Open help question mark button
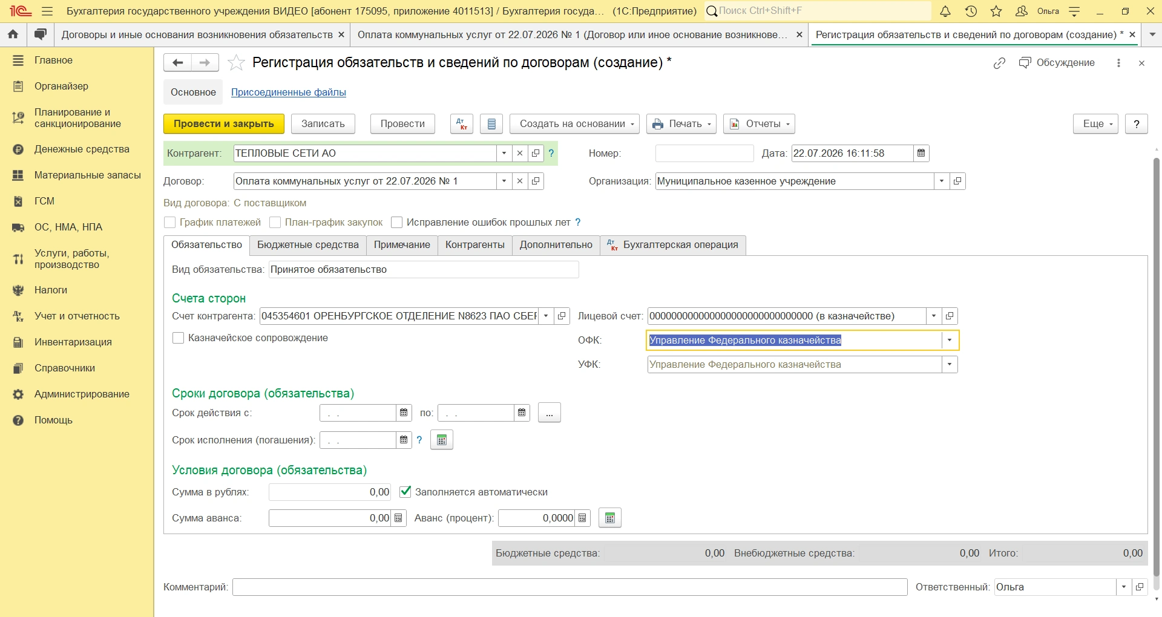This screenshot has height=617, width=1162. [x=1137, y=124]
